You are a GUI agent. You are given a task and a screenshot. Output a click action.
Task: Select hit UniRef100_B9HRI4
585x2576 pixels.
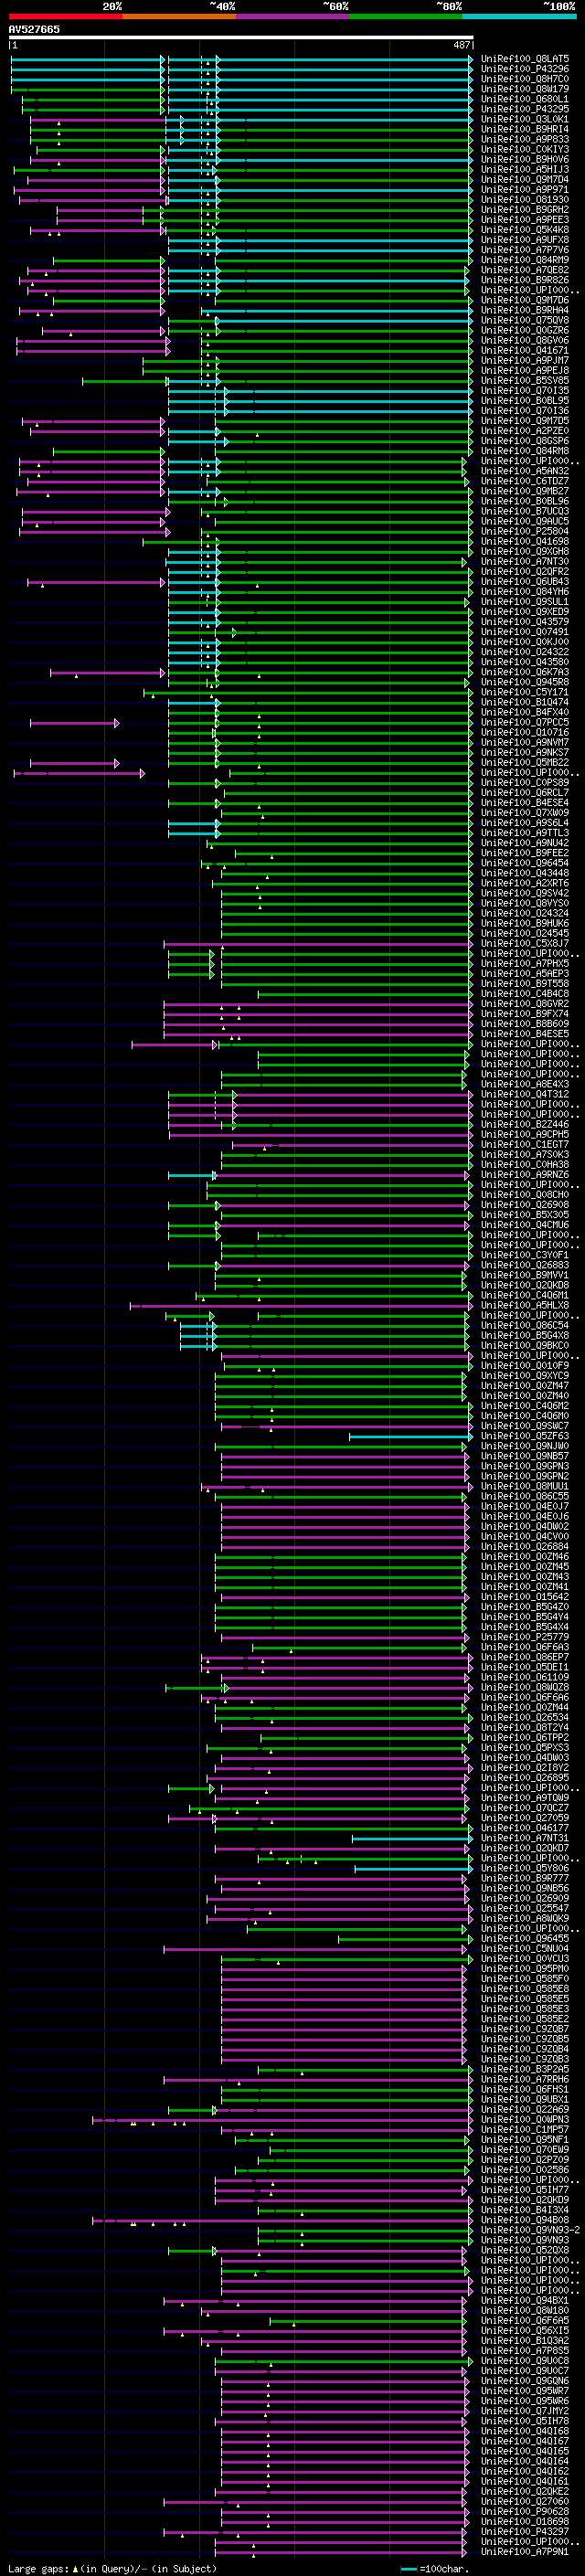click(x=525, y=129)
